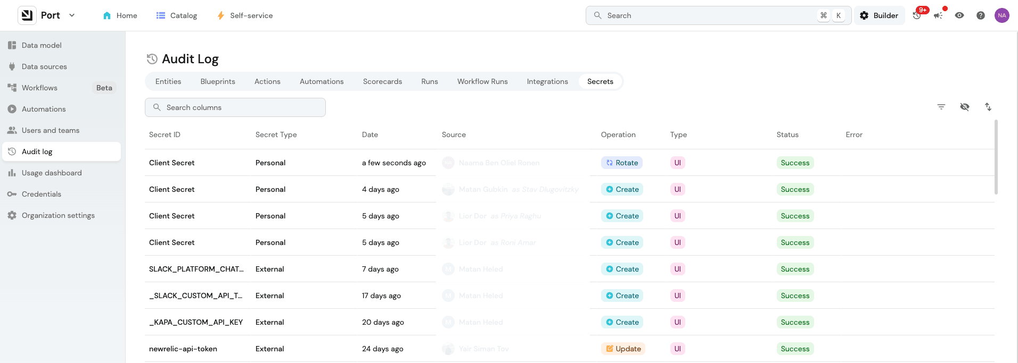Click the newrelic-api-token secret ID
The height and width of the screenshot is (363, 1018).
pos(183,349)
